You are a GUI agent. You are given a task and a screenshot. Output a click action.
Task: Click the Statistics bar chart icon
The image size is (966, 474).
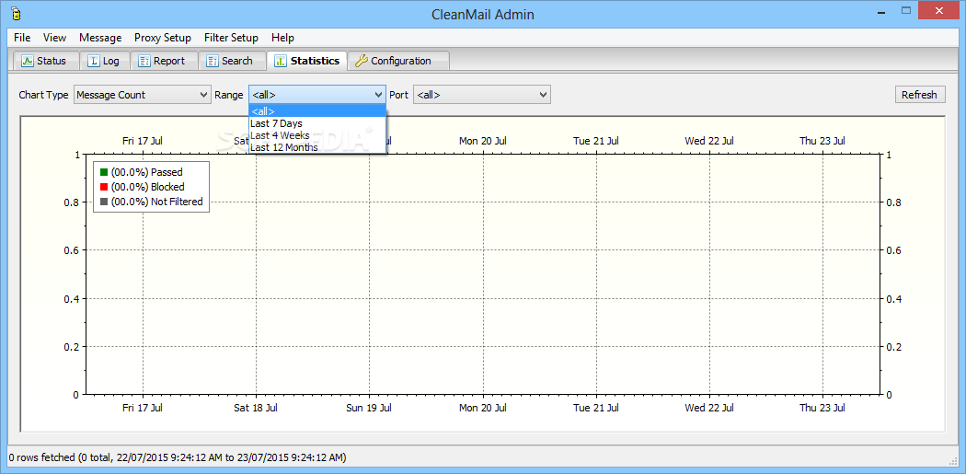(281, 61)
